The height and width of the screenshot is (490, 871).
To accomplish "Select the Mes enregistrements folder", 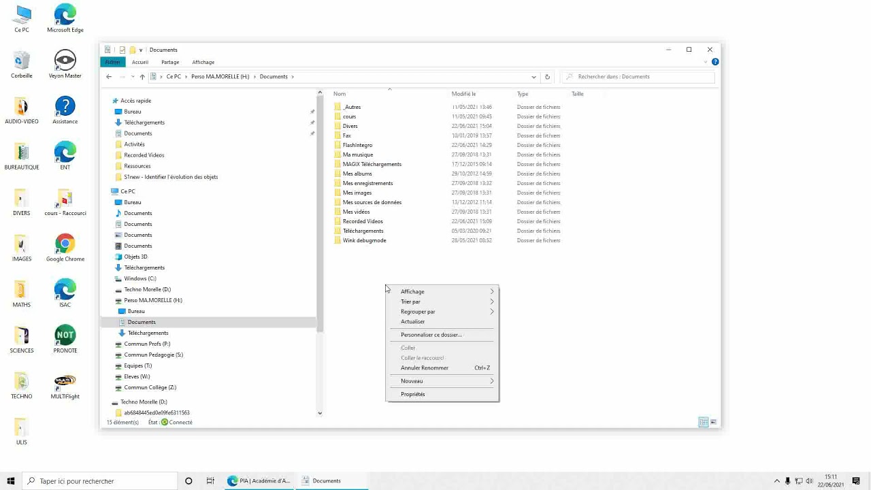I will [x=367, y=183].
